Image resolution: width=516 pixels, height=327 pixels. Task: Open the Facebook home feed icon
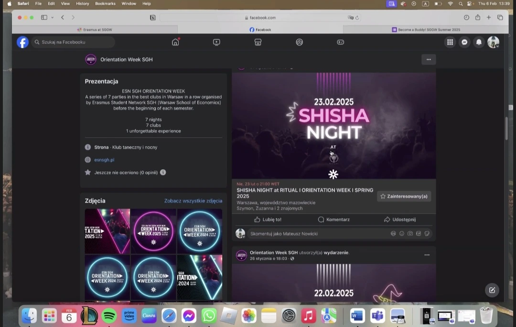[175, 42]
